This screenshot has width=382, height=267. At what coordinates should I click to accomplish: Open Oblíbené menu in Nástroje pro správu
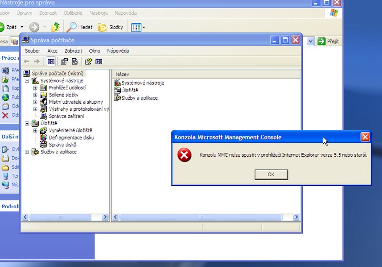click(73, 13)
